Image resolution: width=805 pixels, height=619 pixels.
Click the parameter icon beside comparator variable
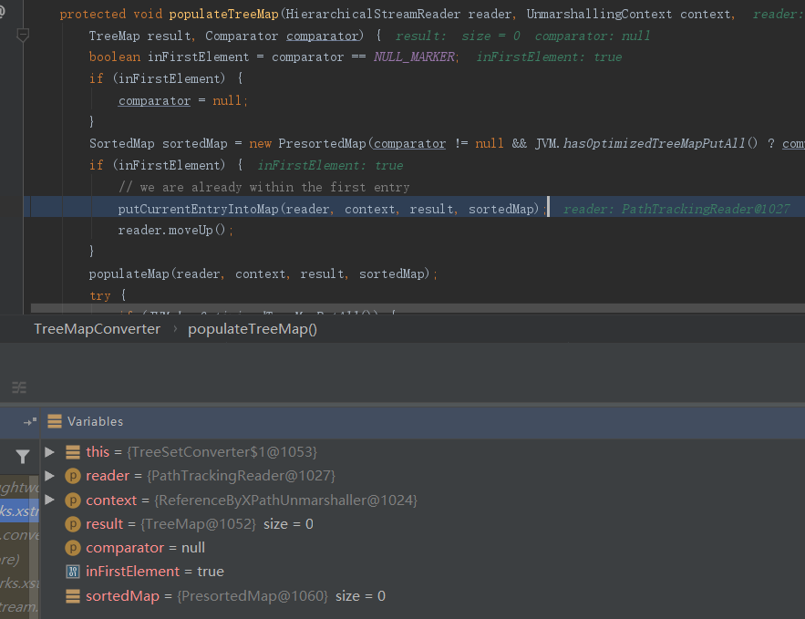(x=73, y=547)
